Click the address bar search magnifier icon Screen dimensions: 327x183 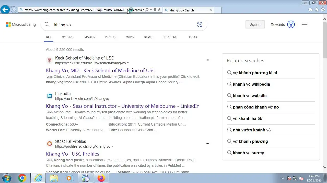[x=147, y=10]
